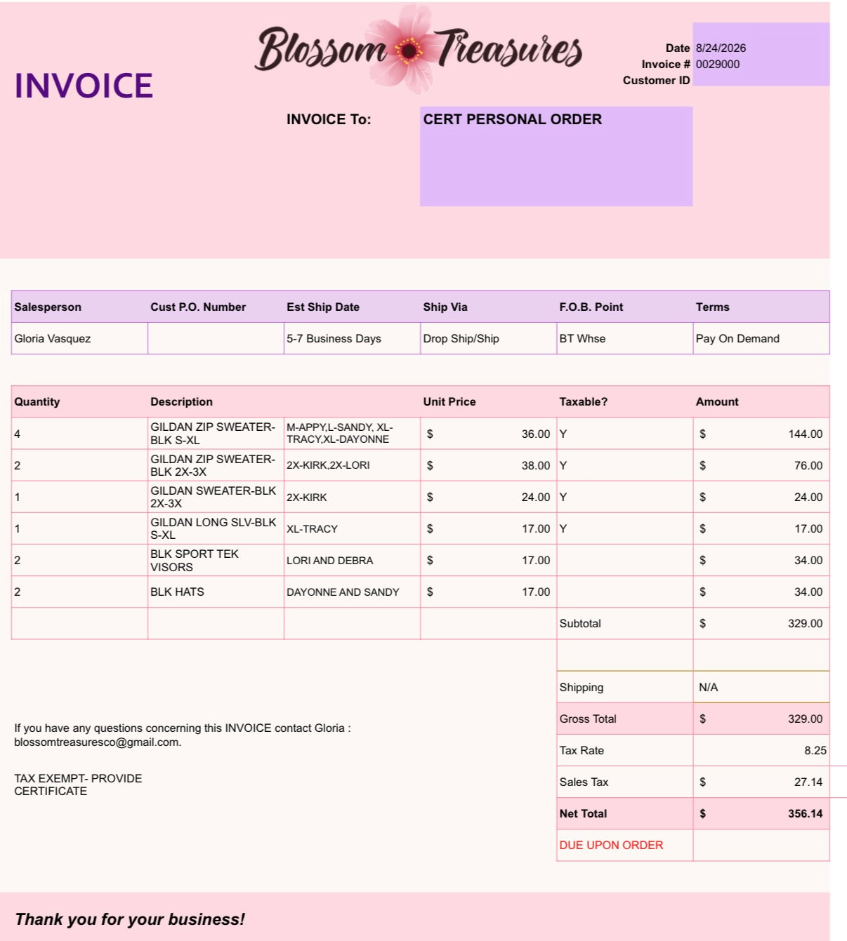The height and width of the screenshot is (941, 847).
Task: Select the Salesperson header cell
Action: pos(79,307)
